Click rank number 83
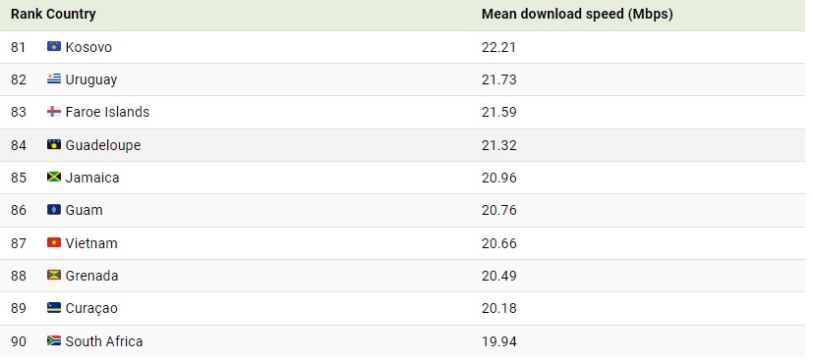 point(18,112)
